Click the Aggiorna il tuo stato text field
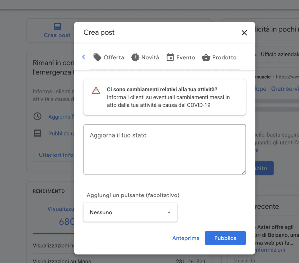Screen dimensions: 299x263 [164, 149]
